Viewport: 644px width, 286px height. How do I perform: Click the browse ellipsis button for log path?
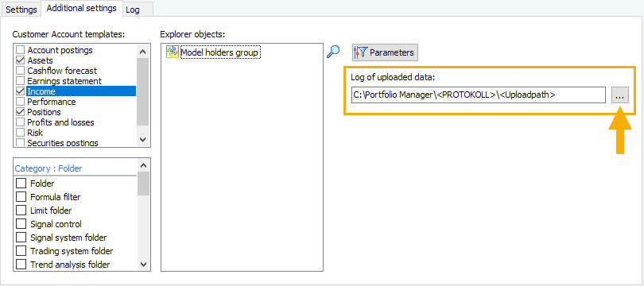point(620,95)
